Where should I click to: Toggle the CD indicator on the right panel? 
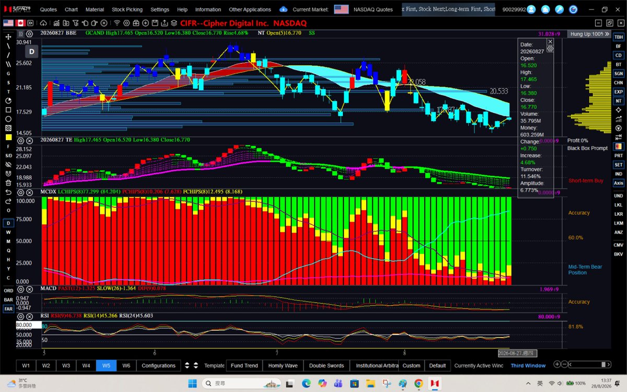tap(619, 55)
